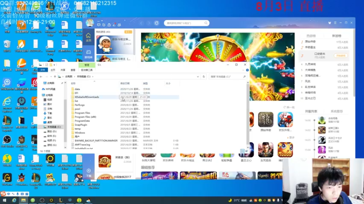Expand the Explorer recent locations arrow

(51, 77)
